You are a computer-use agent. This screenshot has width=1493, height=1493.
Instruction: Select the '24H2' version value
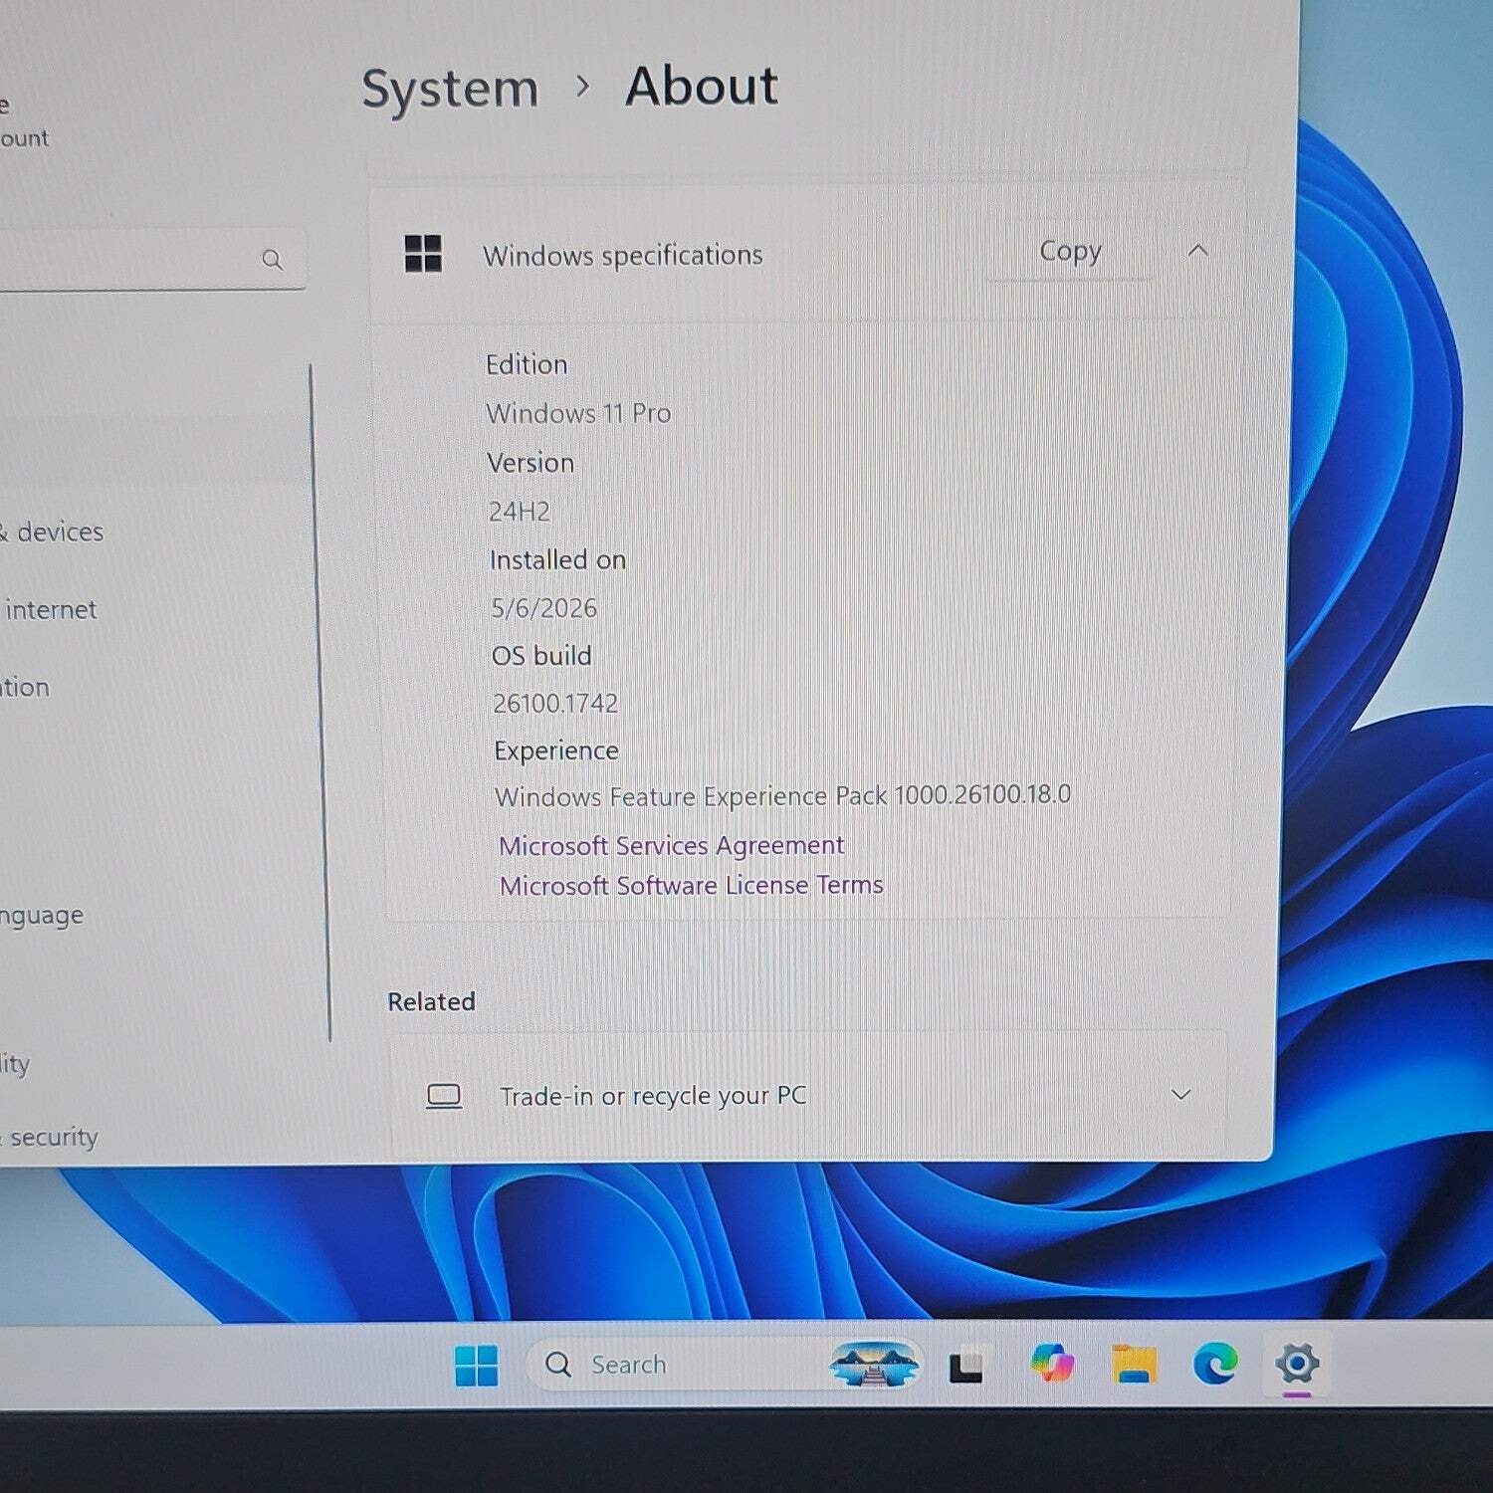tap(520, 511)
